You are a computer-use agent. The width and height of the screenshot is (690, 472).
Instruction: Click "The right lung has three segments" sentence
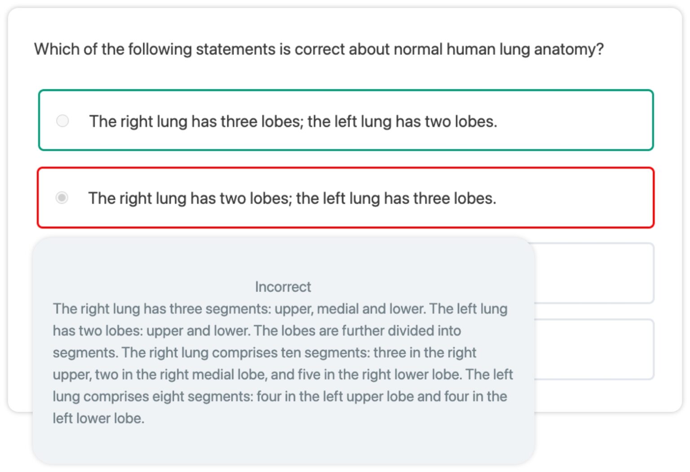pyautogui.click(x=162, y=309)
